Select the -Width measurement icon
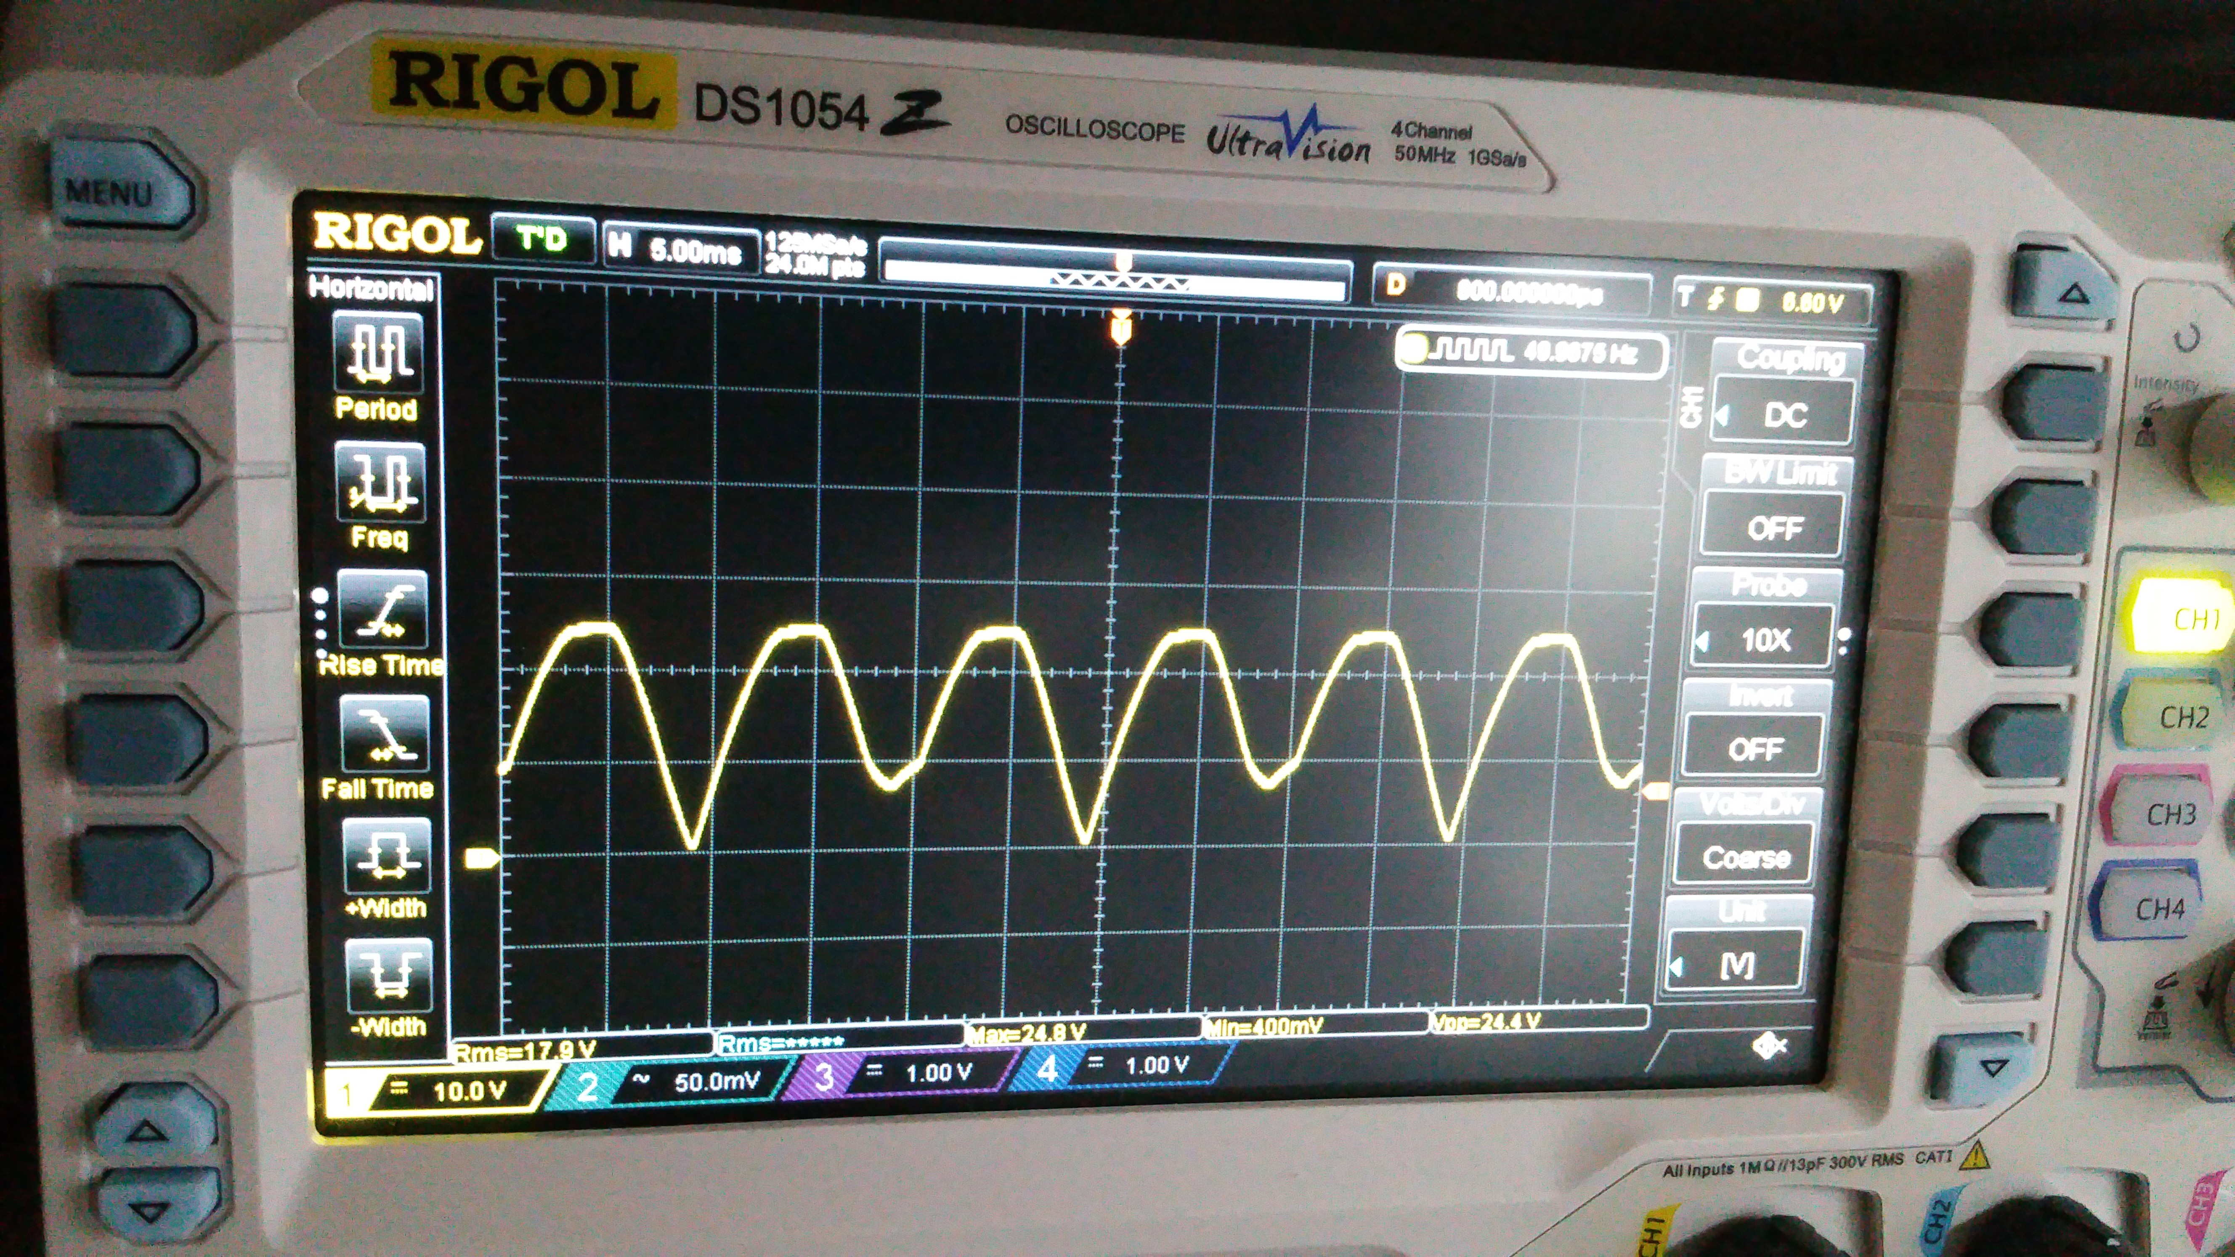 [x=389, y=976]
